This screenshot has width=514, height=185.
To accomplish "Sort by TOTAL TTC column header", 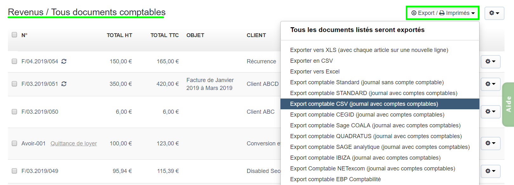I will 165,35.
